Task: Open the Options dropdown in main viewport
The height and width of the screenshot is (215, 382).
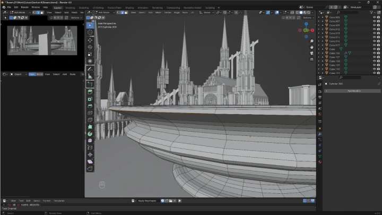Action: click(308, 18)
